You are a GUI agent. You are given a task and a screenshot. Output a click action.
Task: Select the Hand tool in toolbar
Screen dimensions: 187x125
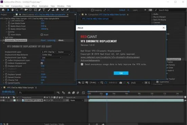[x=12, y=10]
